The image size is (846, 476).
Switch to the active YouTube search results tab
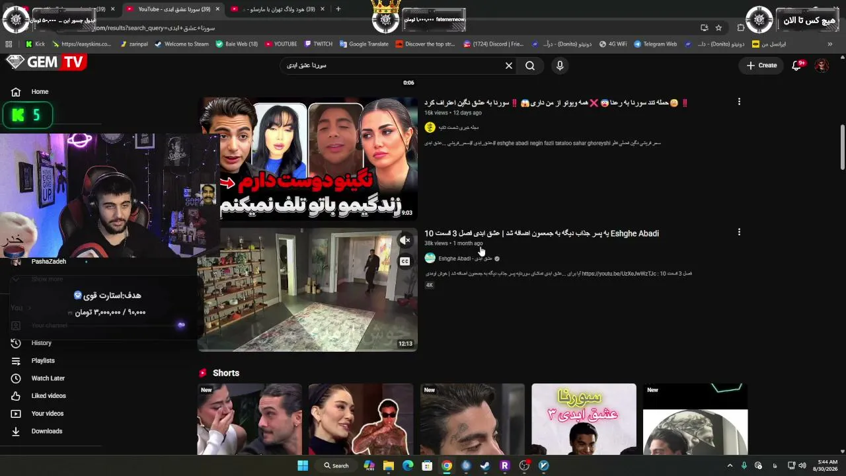click(x=174, y=9)
